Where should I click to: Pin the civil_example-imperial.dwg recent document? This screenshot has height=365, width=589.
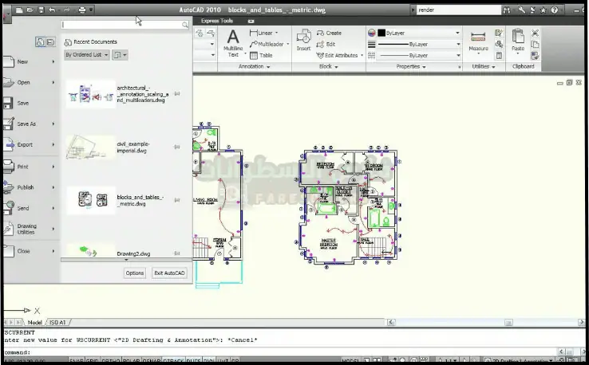[176, 147]
